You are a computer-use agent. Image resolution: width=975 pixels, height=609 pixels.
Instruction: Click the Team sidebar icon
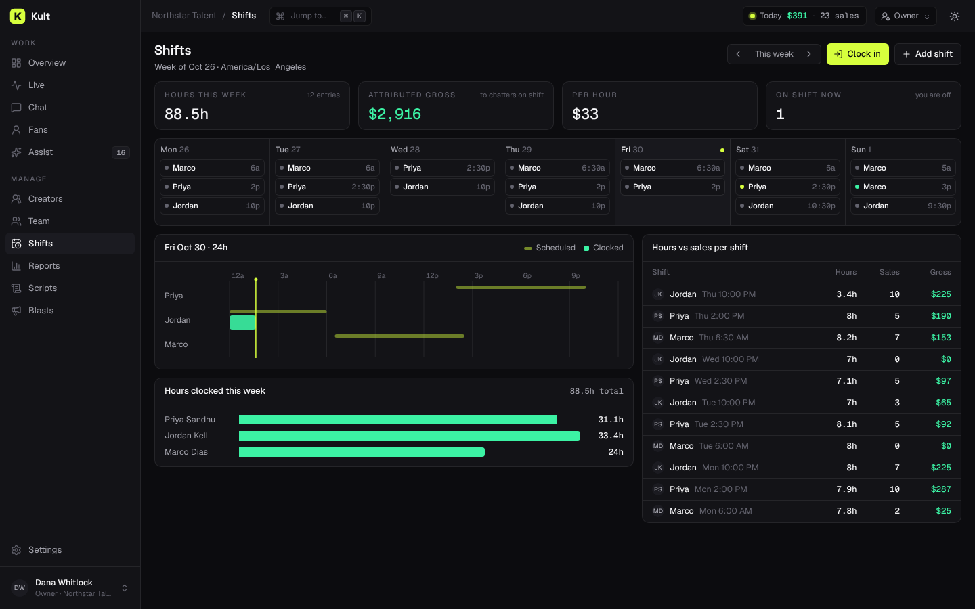coord(16,221)
